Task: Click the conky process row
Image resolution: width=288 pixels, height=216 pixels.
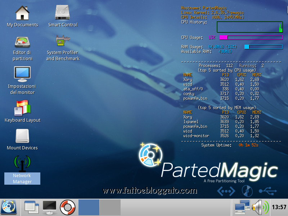Action: 221,94
